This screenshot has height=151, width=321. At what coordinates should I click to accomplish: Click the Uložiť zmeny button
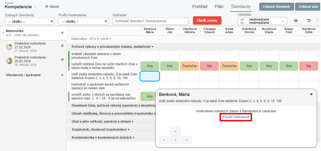tap(207, 21)
